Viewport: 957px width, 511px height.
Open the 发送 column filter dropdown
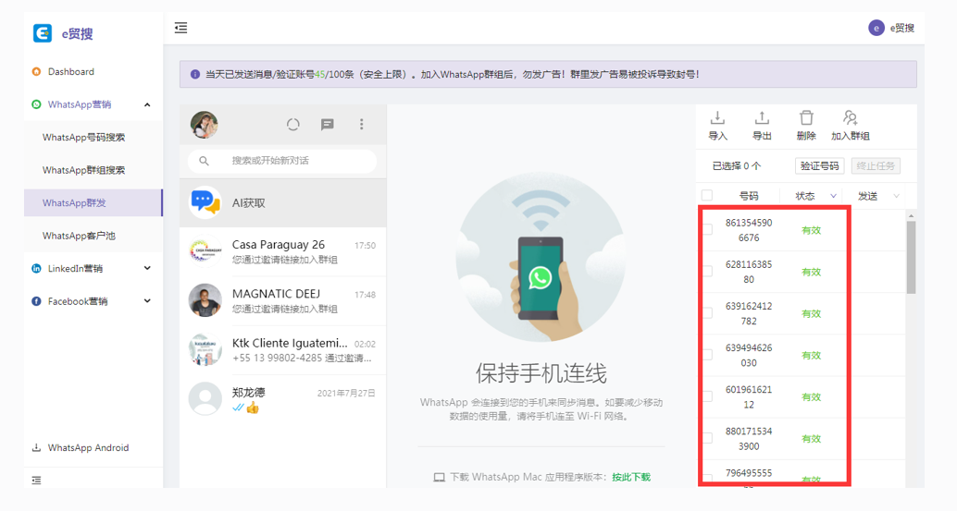(896, 196)
